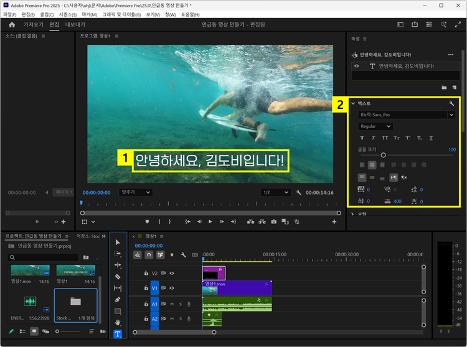Pick the Selection arrow tool
This screenshot has height=347, width=467.
tap(118, 243)
